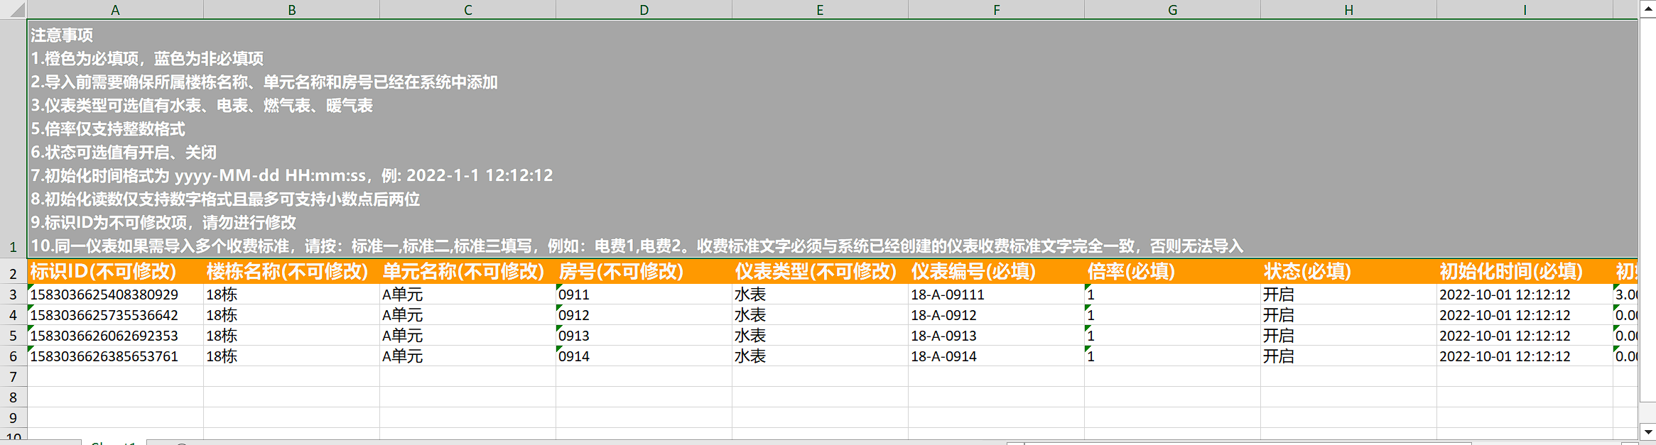This screenshot has width=1656, height=445.
Task: Select row 7 header
Action: tap(13, 377)
